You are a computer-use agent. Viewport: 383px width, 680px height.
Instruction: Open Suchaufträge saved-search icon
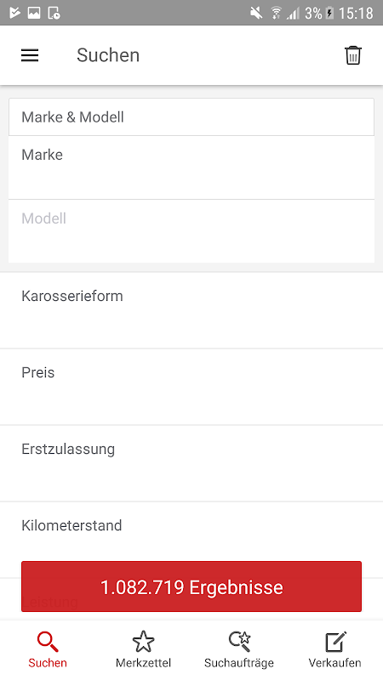coord(239,642)
